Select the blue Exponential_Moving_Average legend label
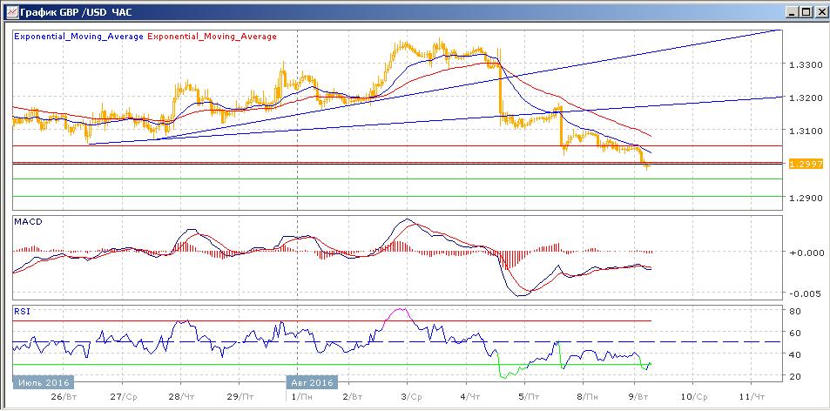The height and width of the screenshot is (411, 830). [79, 37]
